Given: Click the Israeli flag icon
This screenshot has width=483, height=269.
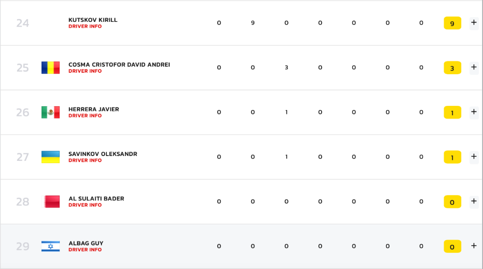Looking at the screenshot, I should click(51, 246).
